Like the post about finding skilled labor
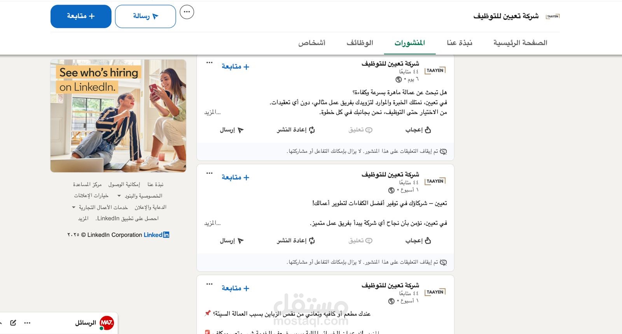622x334 pixels. tap(418, 130)
